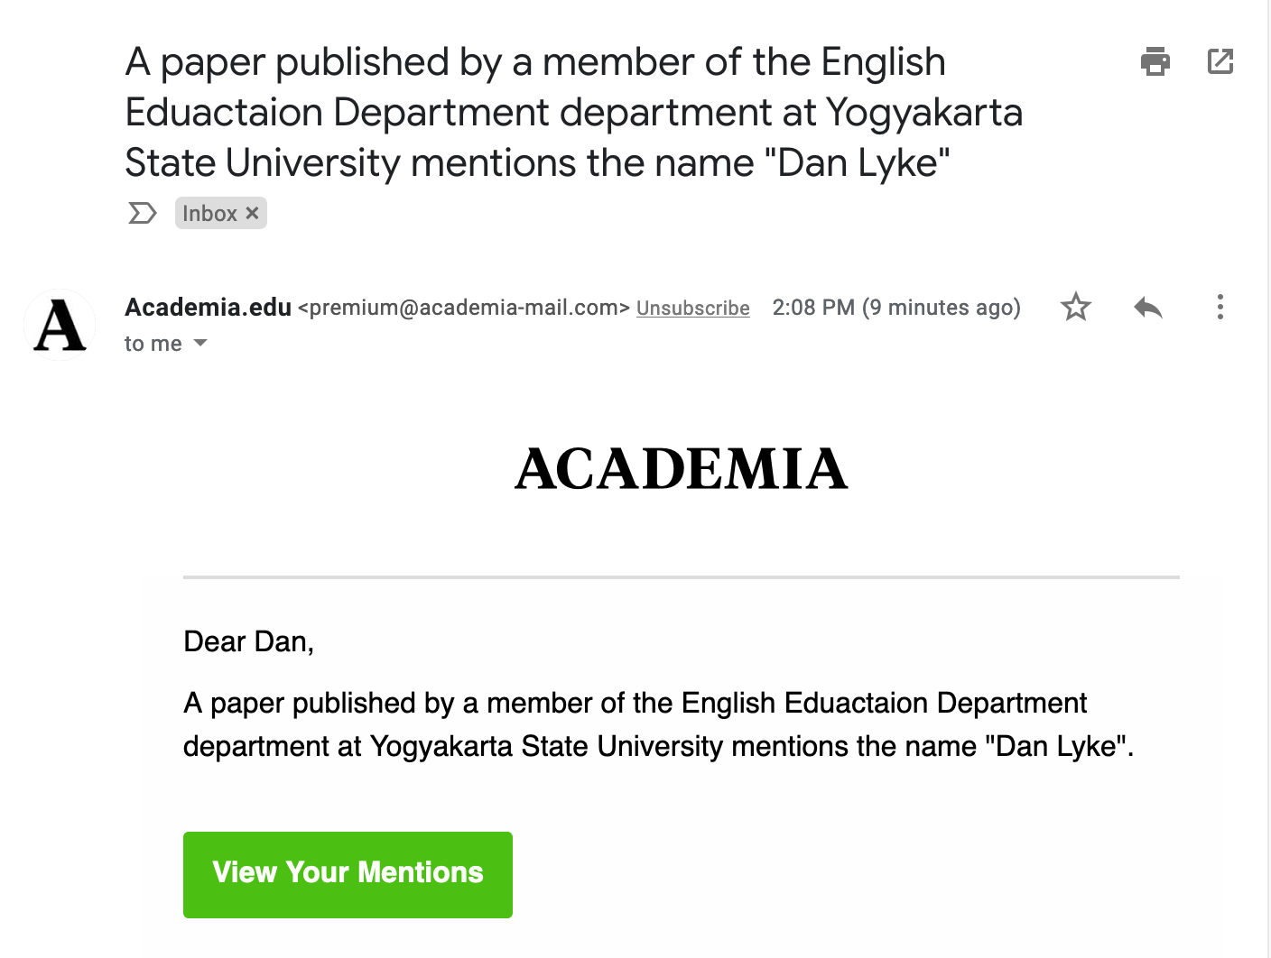
Task: Click the 2:08 PM timestamp
Action: tap(895, 308)
